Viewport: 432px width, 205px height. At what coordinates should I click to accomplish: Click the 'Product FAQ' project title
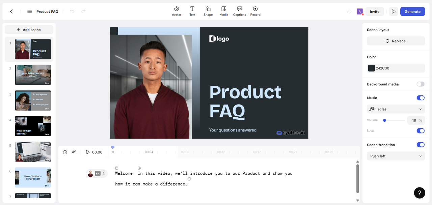47,11
